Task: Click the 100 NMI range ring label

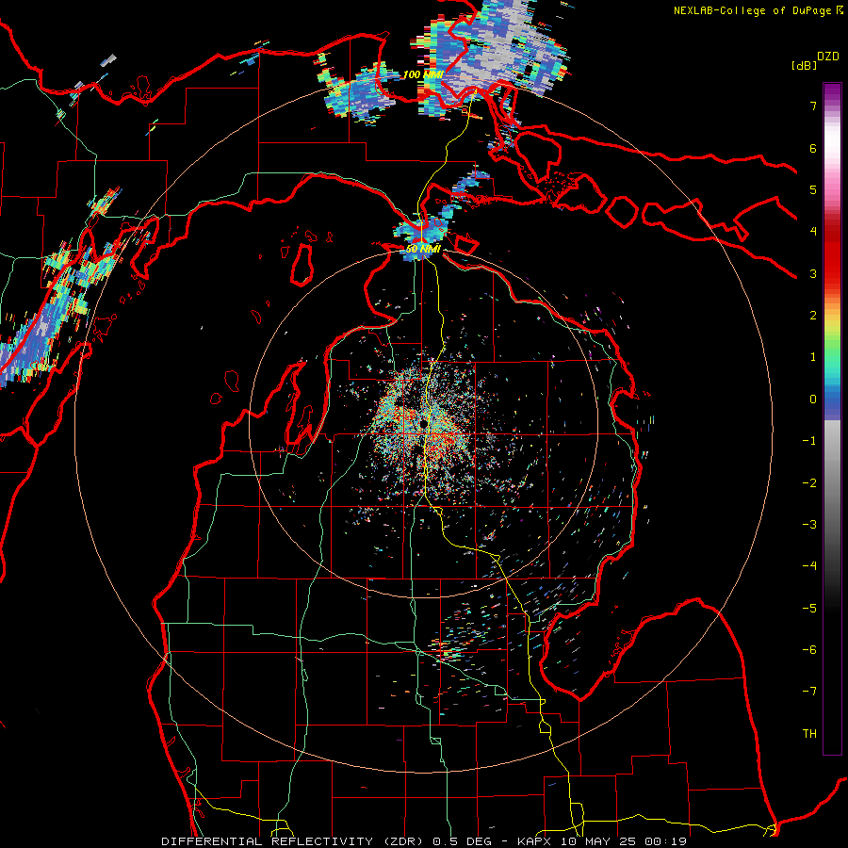Action: 423,74
